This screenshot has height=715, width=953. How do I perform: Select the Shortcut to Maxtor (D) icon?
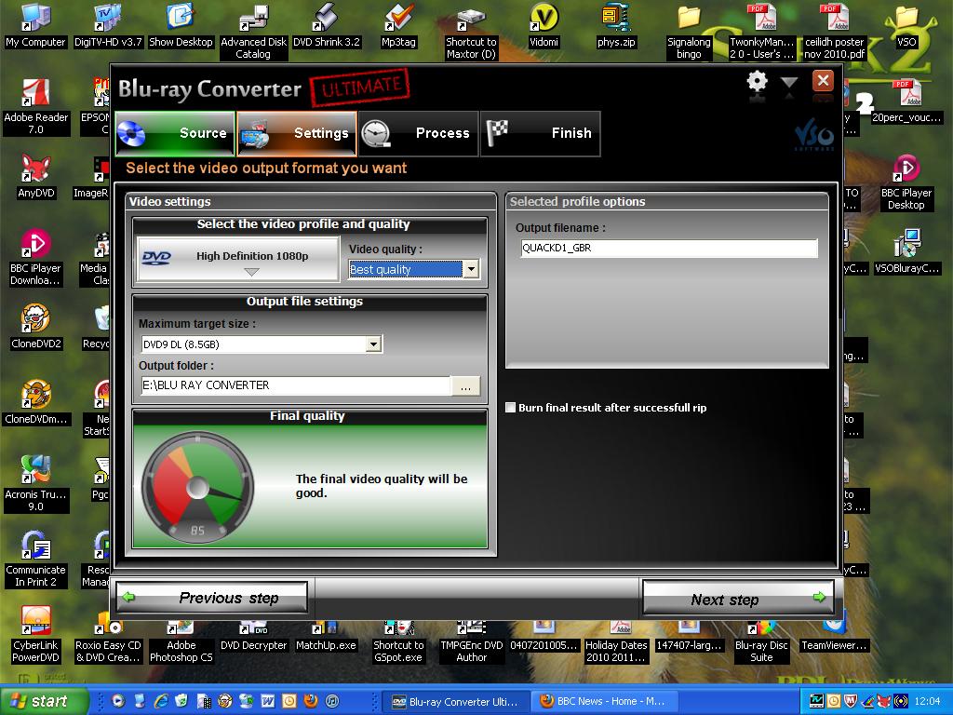coord(471,32)
